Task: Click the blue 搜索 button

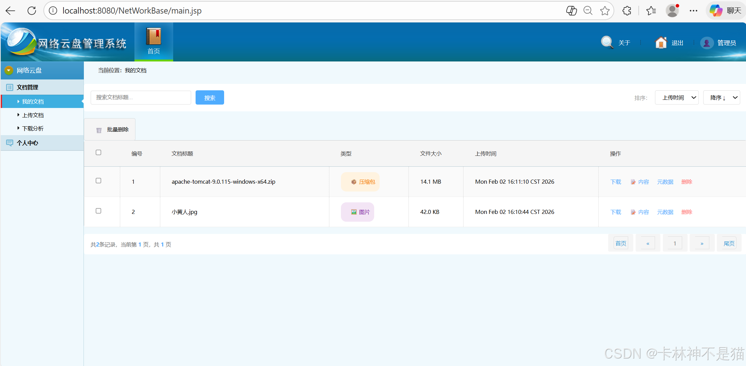Action: tap(210, 98)
